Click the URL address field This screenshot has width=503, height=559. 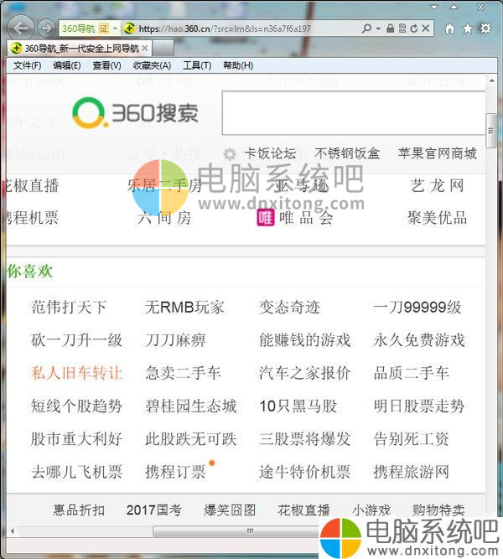coord(225,28)
